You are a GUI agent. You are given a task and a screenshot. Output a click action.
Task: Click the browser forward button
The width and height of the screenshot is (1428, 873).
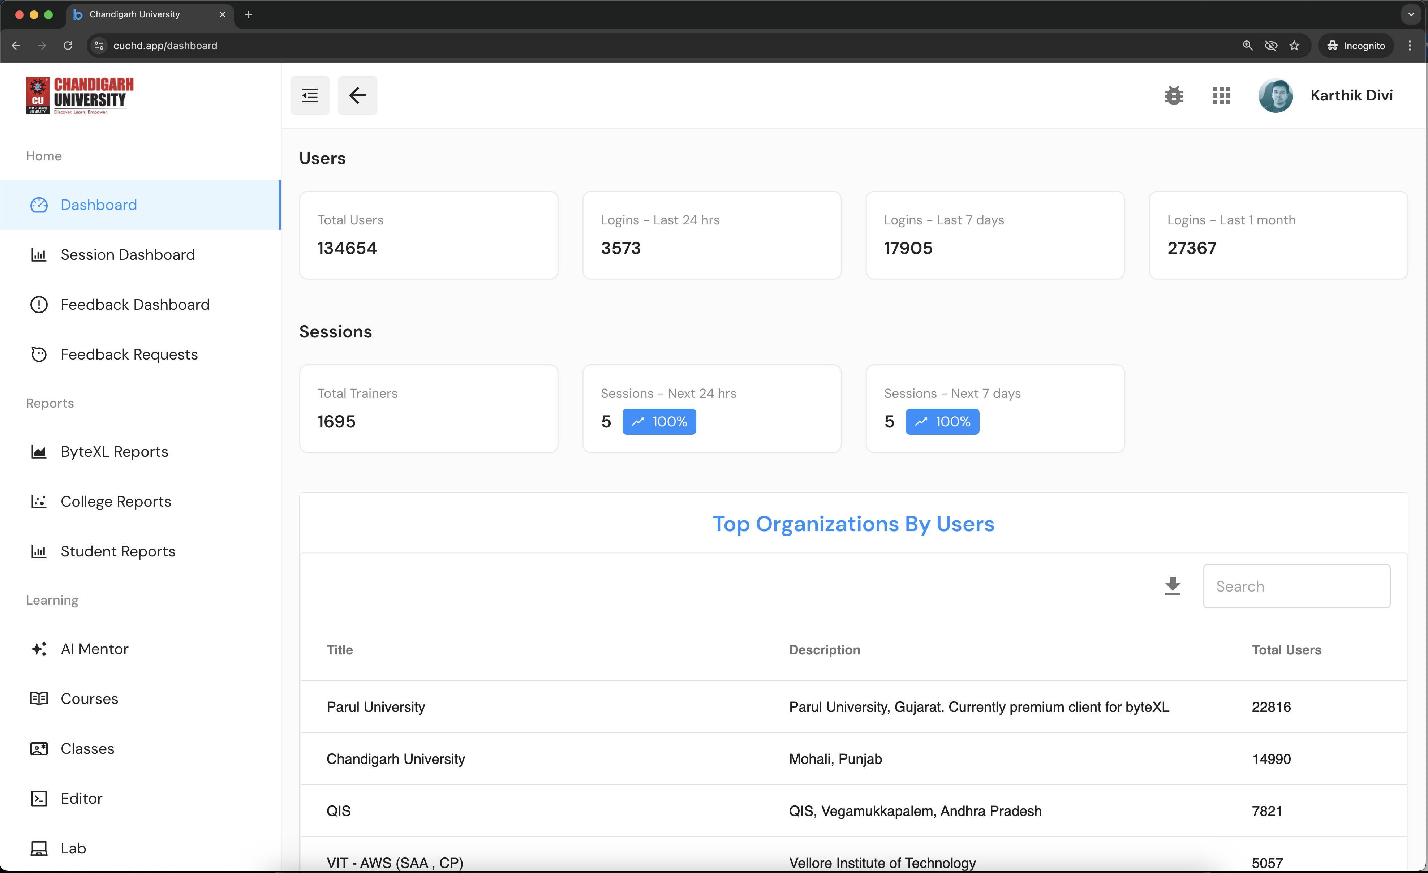42,45
